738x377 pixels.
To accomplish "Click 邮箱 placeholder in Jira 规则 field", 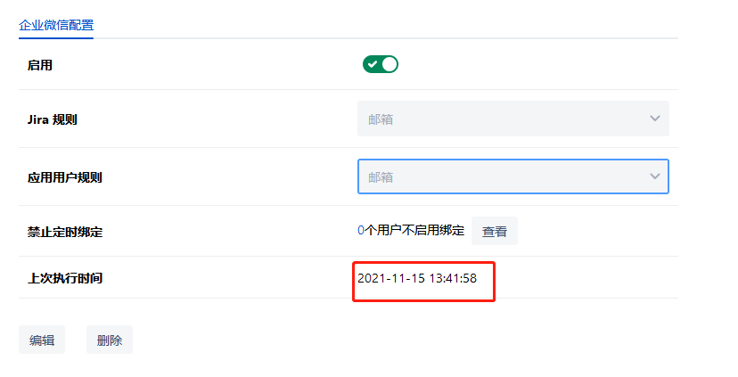I will point(381,119).
